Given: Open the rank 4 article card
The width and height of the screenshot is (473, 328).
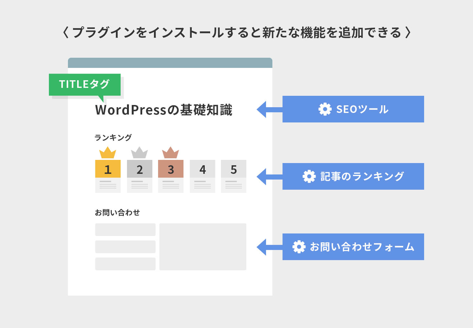Looking at the screenshot, I should 203,176.
